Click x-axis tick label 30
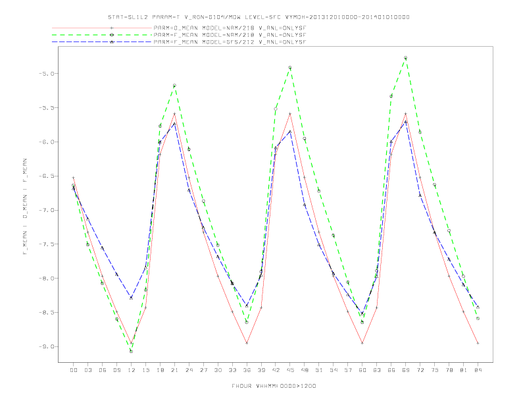Image resolution: width=521 pixels, height=403 pixels. [218, 370]
